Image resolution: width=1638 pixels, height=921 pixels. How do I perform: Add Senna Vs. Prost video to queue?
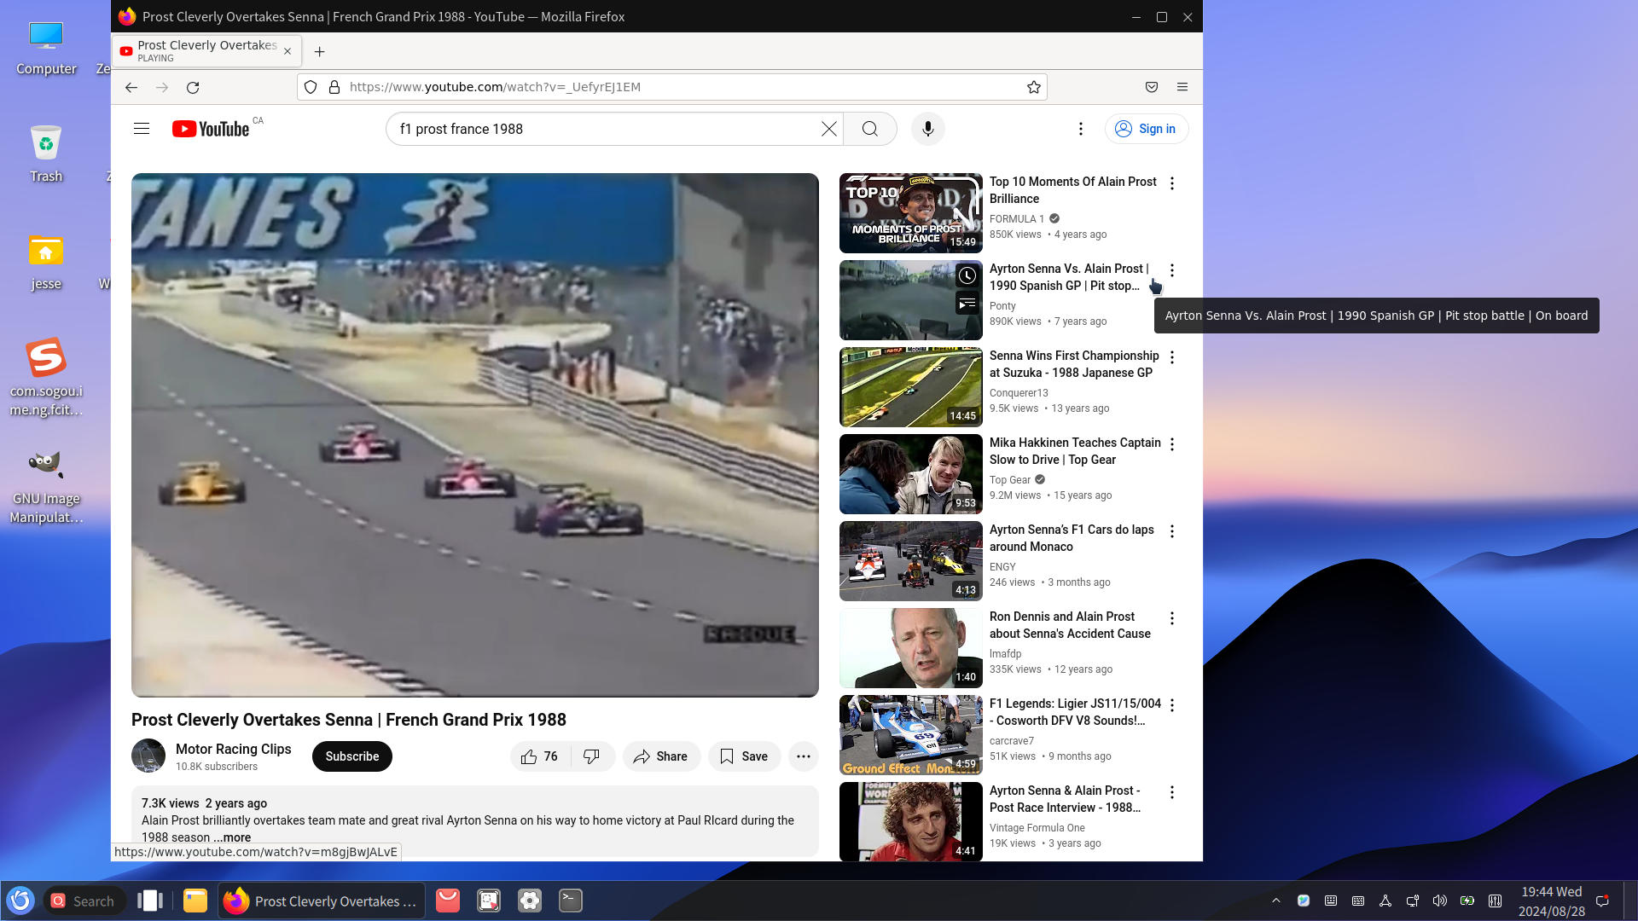click(967, 303)
